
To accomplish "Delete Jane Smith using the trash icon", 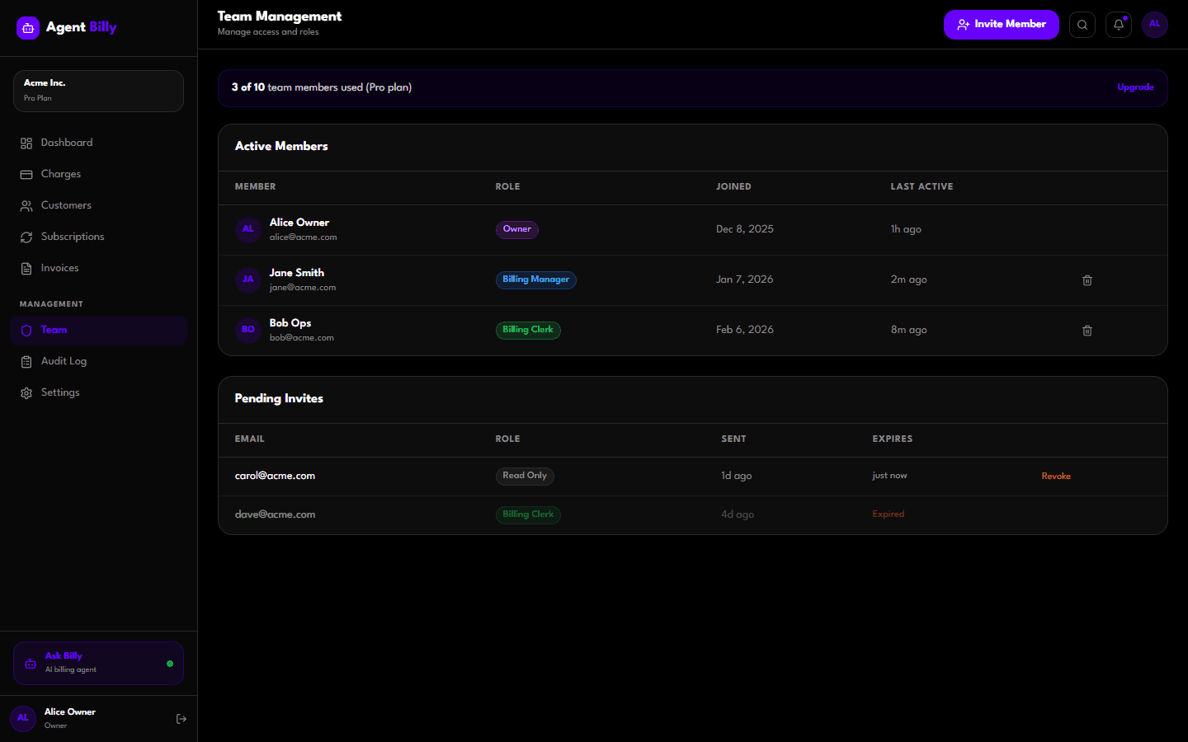I will tap(1087, 280).
